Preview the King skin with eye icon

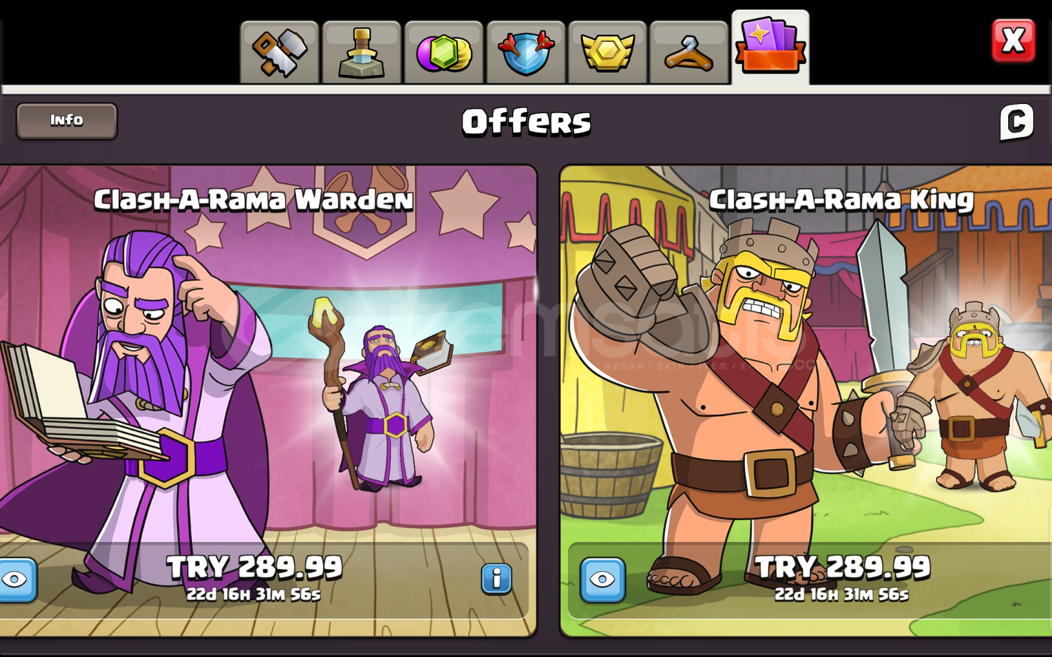pyautogui.click(x=603, y=580)
